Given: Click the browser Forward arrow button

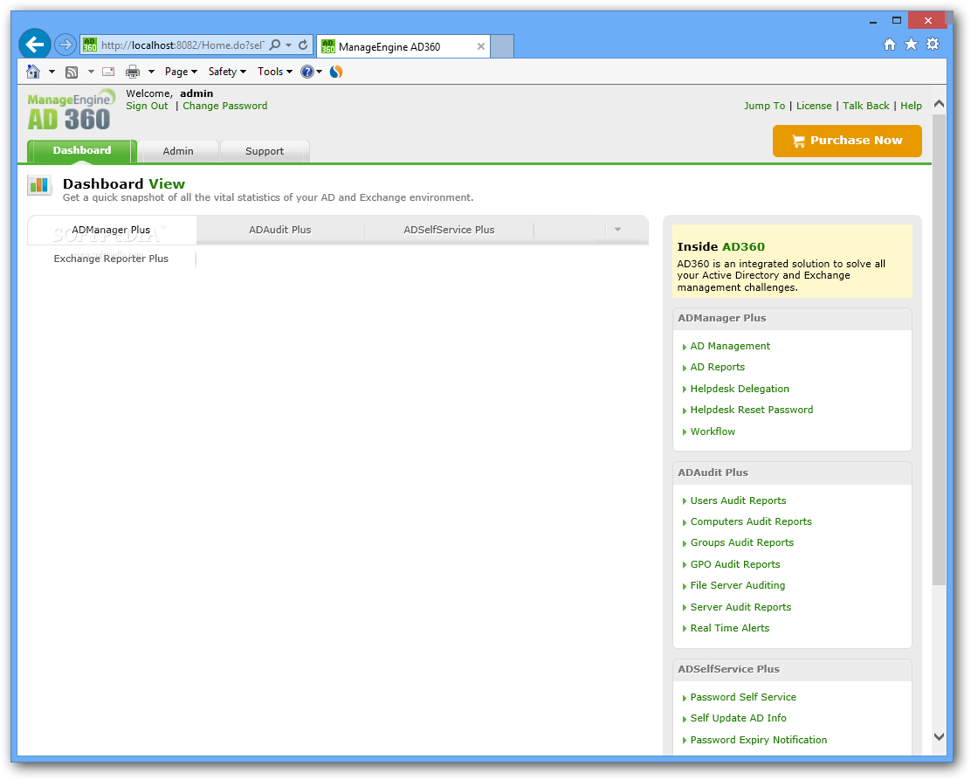Looking at the screenshot, I should [x=65, y=45].
